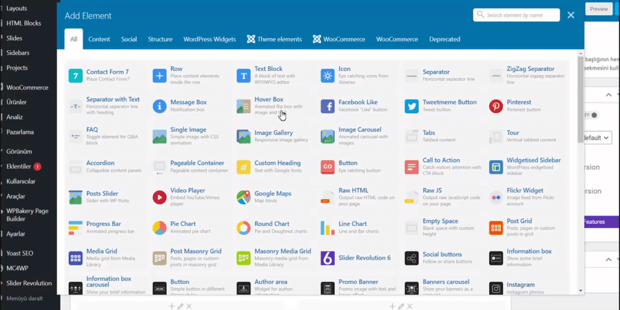The width and height of the screenshot is (620, 310).
Task: Insert the Separator element
Action: [441, 75]
